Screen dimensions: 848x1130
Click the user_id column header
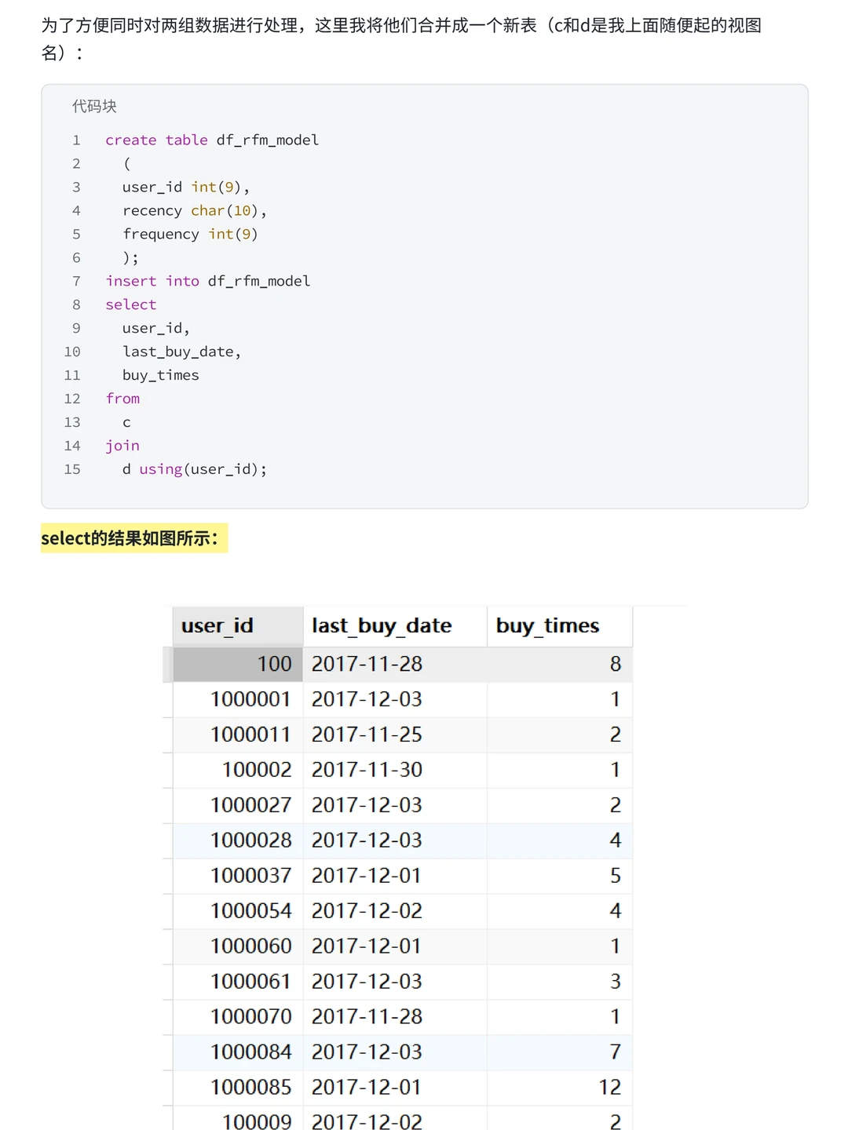[x=238, y=626]
